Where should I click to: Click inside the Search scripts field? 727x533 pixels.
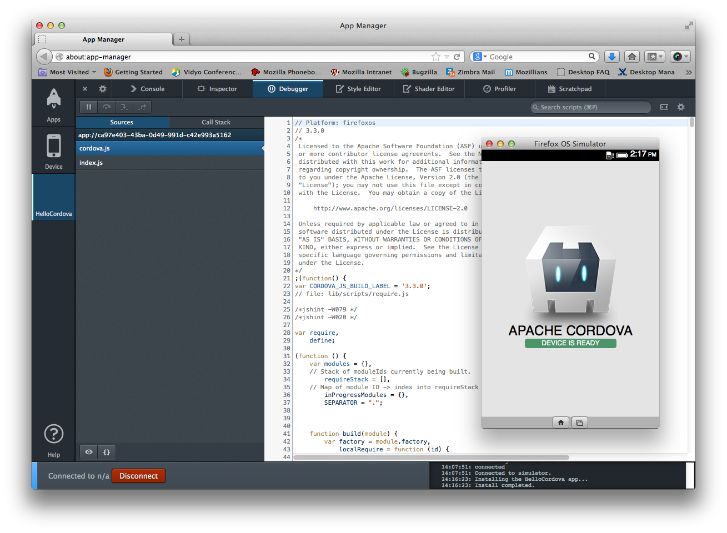click(x=590, y=107)
